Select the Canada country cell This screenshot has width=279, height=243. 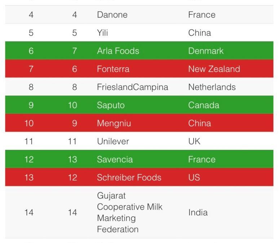pos(204,105)
